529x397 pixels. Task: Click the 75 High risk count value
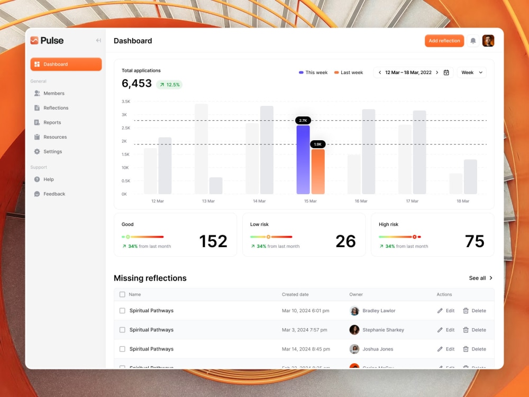click(x=475, y=241)
